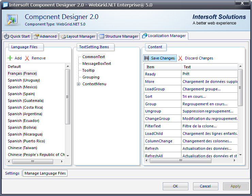The height and width of the screenshot is (196, 252).
Task: Click the Quick Start power icon
Action: pos(6,36)
